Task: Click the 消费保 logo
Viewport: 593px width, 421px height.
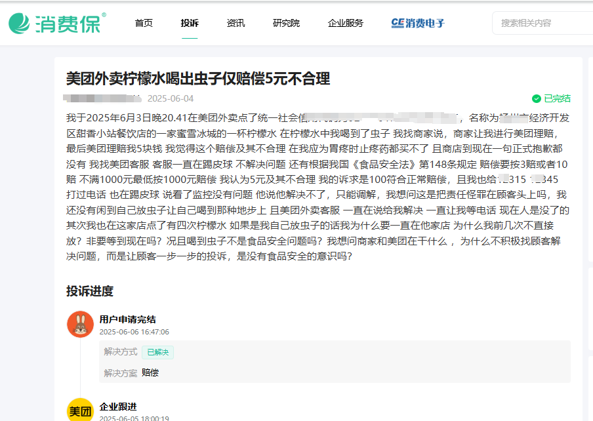Action: click(x=57, y=24)
